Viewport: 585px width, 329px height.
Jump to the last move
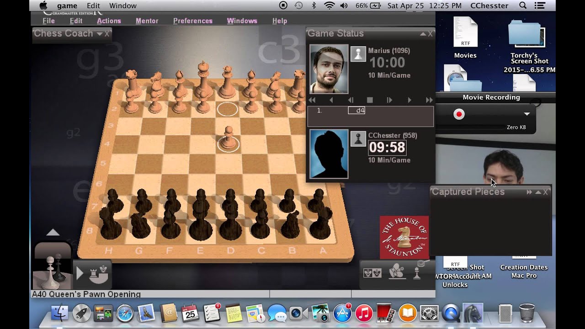(x=429, y=100)
